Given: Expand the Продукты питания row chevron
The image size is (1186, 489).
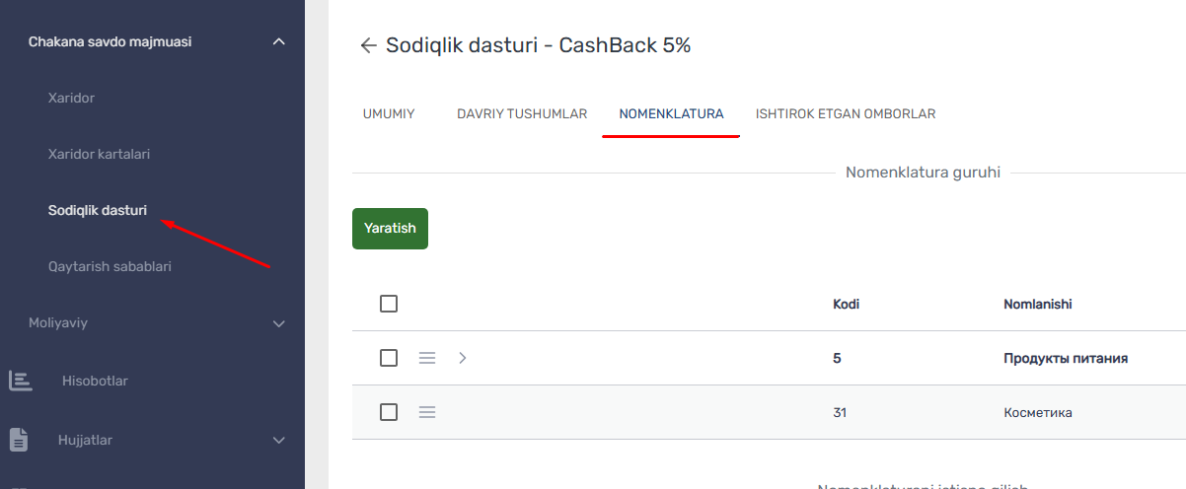Looking at the screenshot, I should point(463,358).
